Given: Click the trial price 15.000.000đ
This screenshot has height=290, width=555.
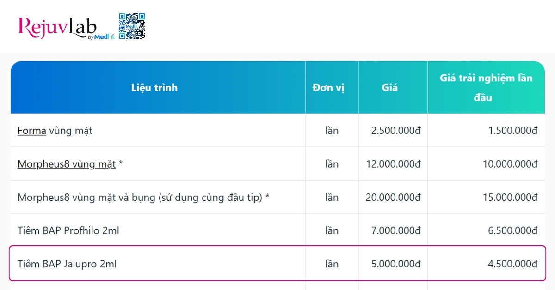Looking at the screenshot, I should click(x=510, y=197).
